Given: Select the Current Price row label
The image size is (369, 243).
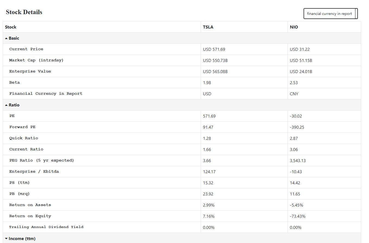Looking at the screenshot, I should coord(26,49).
